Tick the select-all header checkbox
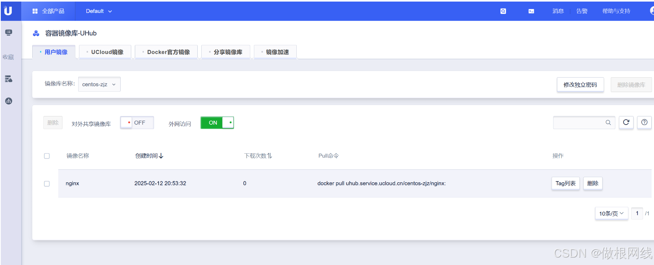 (47, 156)
